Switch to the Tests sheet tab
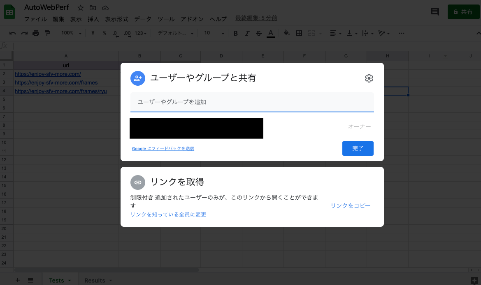 pyautogui.click(x=56, y=280)
